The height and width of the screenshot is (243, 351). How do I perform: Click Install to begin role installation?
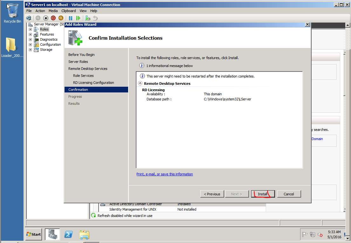pos(263,194)
